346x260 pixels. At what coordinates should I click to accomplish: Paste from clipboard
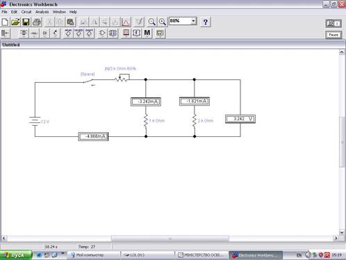tap(70, 22)
